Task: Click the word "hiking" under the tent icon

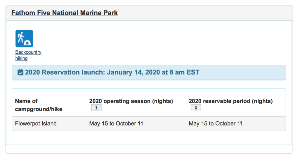Action: click(21, 58)
